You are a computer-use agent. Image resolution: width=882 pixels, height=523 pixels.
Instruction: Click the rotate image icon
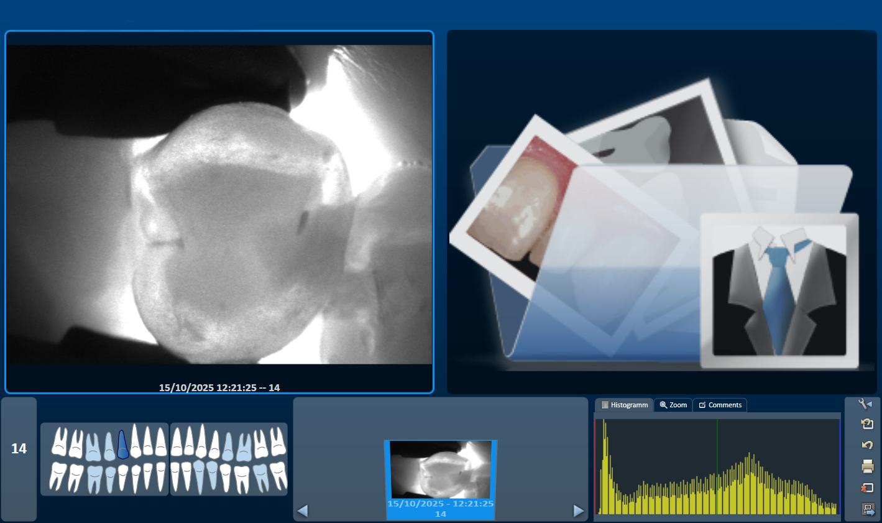(x=867, y=424)
